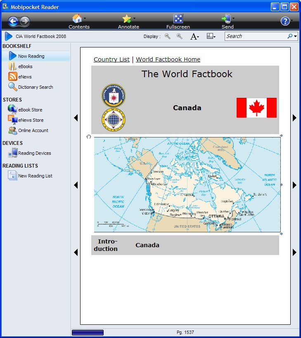Open Reading Devices
Viewport: 301px width, 338px height.
coord(35,153)
